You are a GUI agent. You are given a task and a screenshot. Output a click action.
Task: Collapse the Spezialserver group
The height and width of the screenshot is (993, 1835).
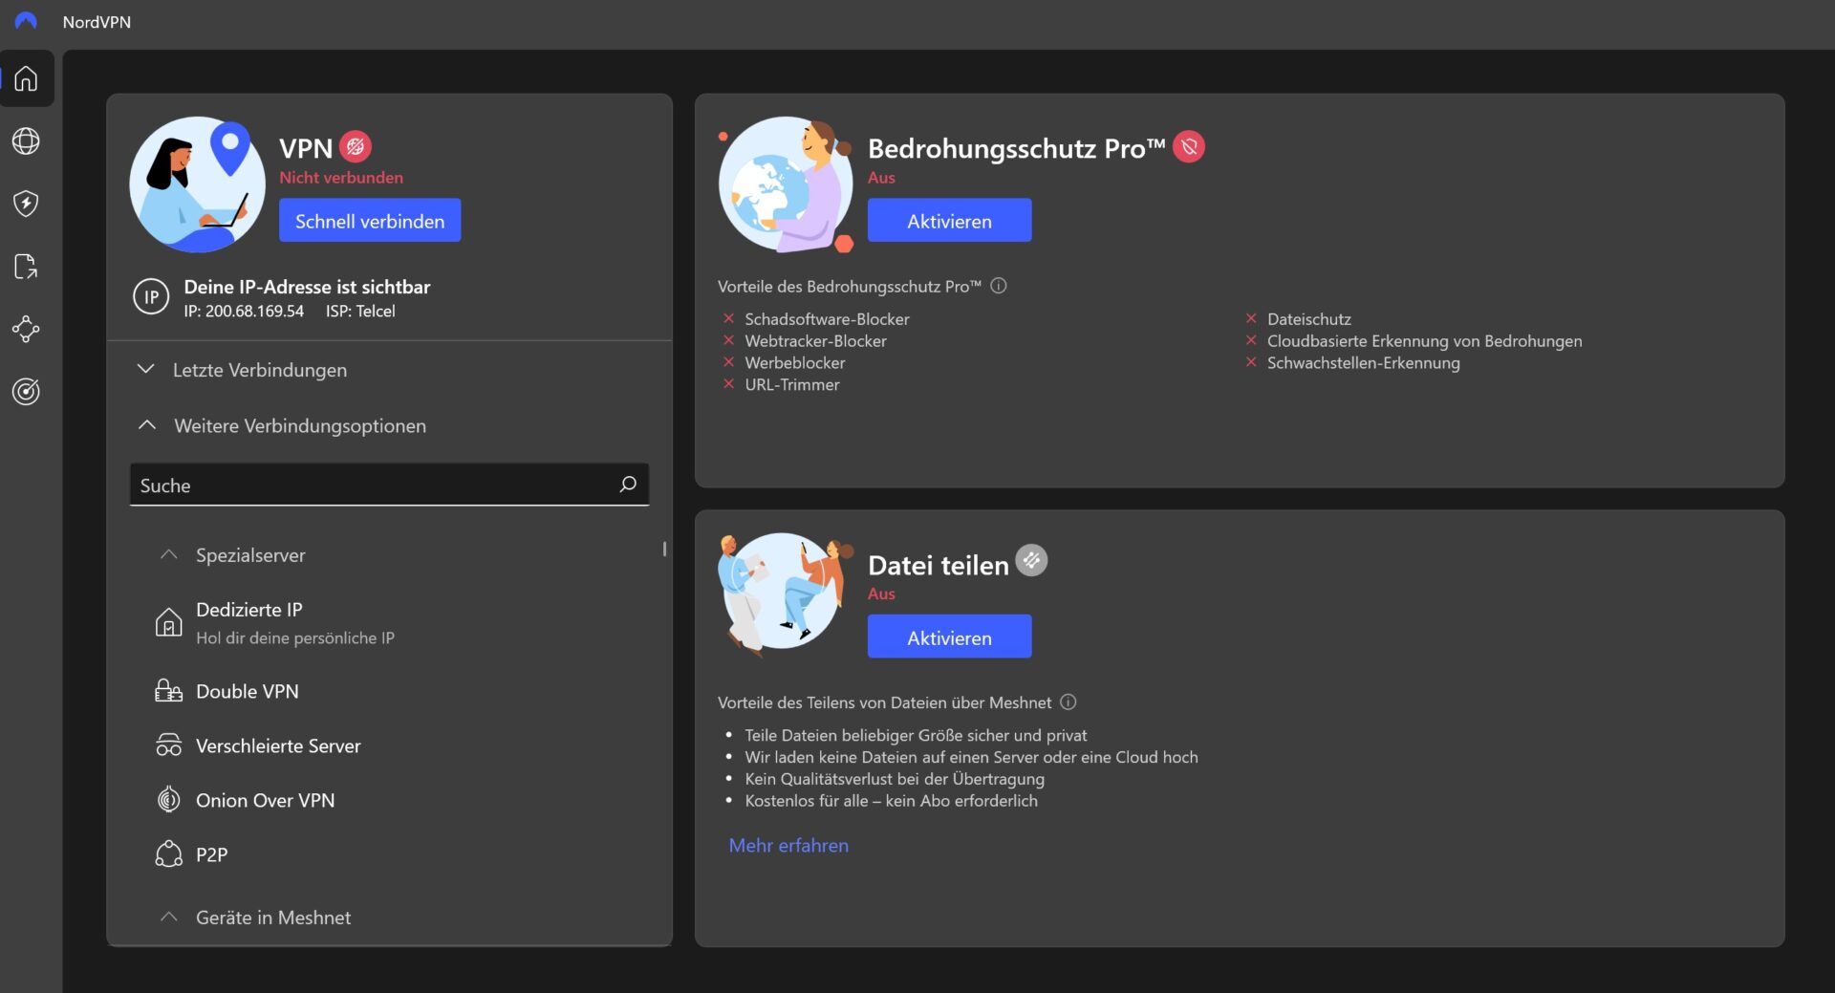tap(168, 555)
